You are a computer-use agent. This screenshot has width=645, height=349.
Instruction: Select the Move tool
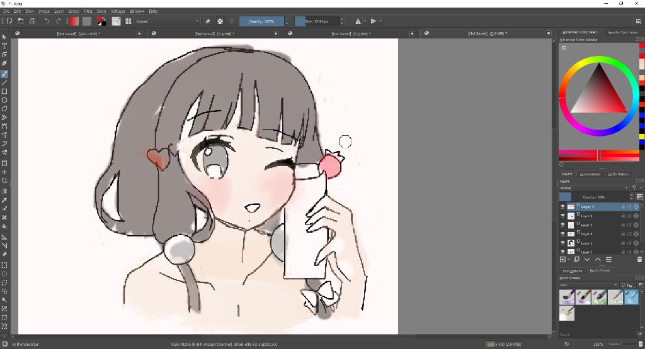pos(4,172)
